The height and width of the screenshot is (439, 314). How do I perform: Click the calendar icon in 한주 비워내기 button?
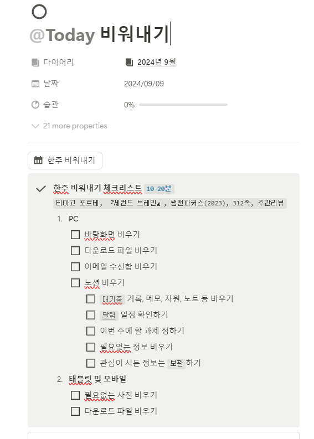[x=38, y=160]
